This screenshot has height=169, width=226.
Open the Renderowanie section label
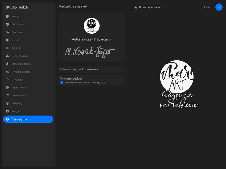click(x=20, y=56)
